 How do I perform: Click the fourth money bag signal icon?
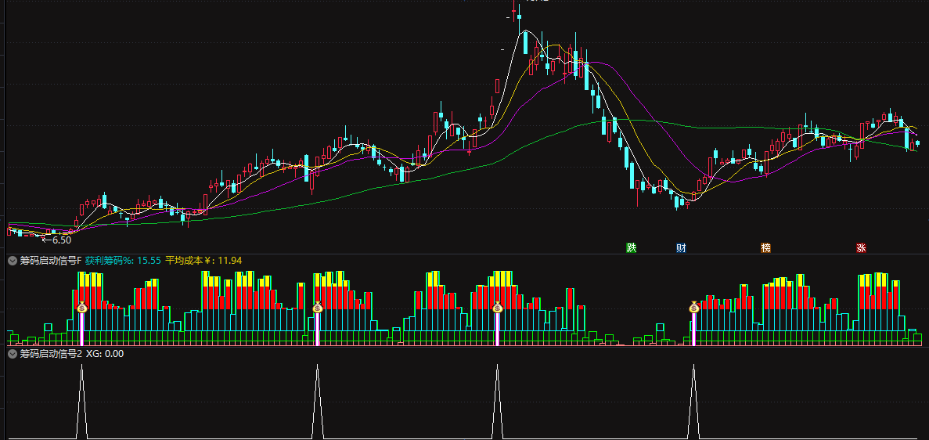[693, 307]
